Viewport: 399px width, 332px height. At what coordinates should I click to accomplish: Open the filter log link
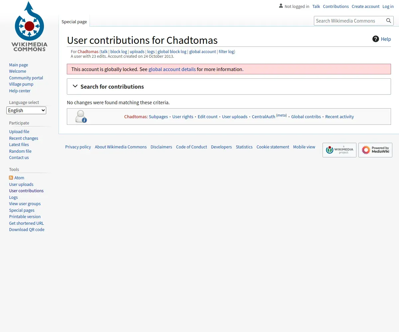pyautogui.click(x=226, y=51)
